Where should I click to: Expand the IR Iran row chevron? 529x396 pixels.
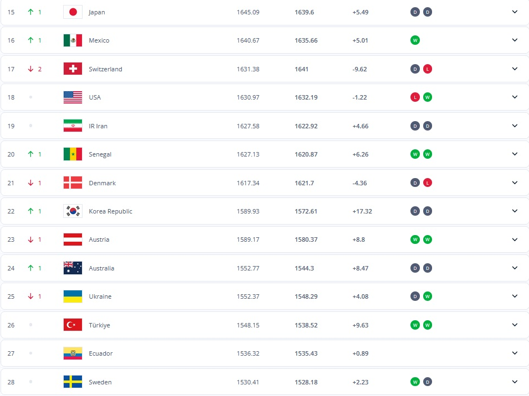(515, 126)
